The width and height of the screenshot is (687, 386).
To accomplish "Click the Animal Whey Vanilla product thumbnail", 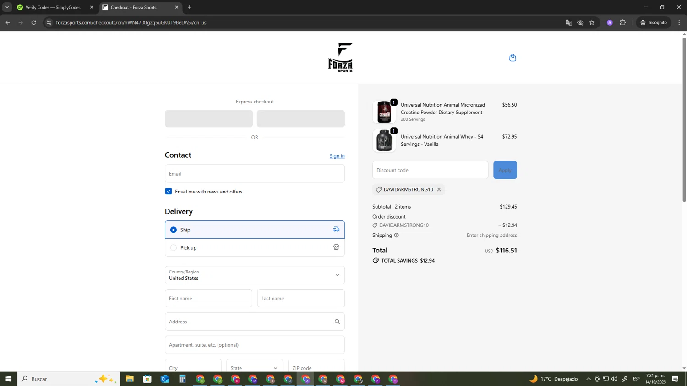I will [x=384, y=140].
